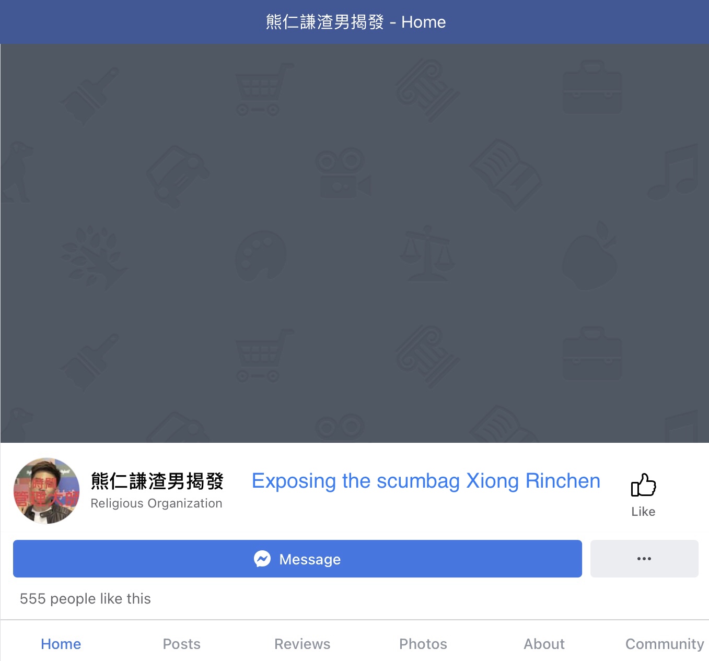
Task: Click the gray cover photo area
Action: click(x=354, y=243)
